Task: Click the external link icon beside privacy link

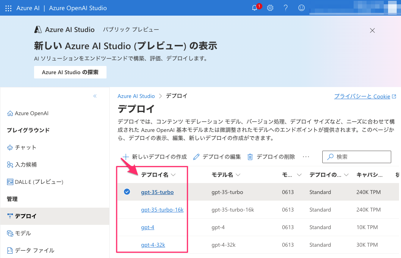Action: pyautogui.click(x=394, y=96)
